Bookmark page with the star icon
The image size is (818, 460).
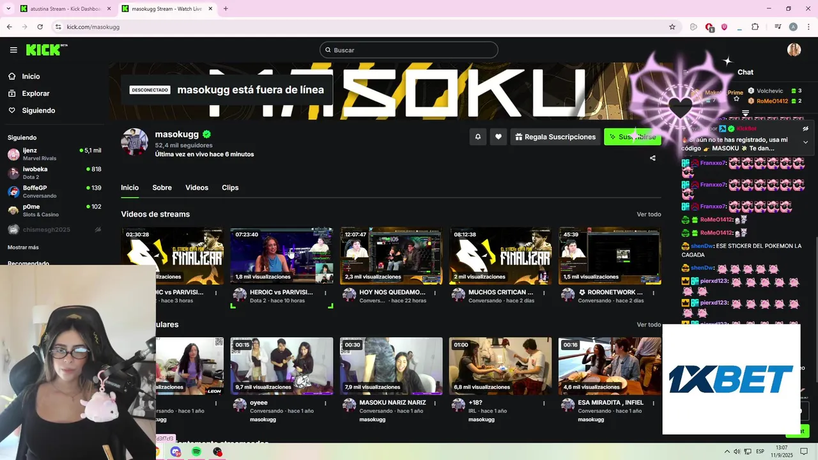pyautogui.click(x=672, y=27)
